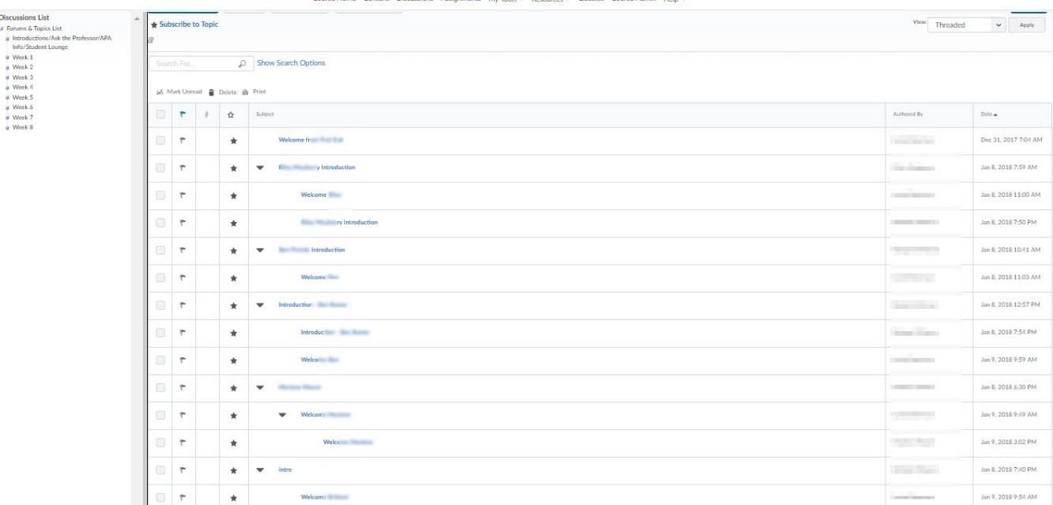The width and height of the screenshot is (1053, 505).
Task: Star the post dated Jan 8, 2018 7:59 AM
Action: (233, 168)
